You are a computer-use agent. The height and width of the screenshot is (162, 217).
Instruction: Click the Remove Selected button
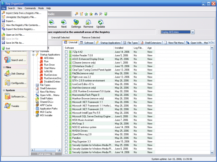pos(91,37)
